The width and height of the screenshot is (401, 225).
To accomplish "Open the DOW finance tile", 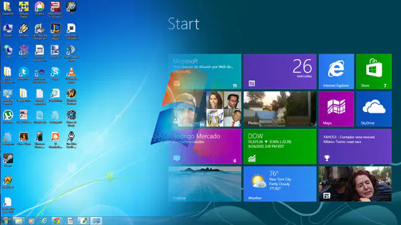I will [x=280, y=147].
